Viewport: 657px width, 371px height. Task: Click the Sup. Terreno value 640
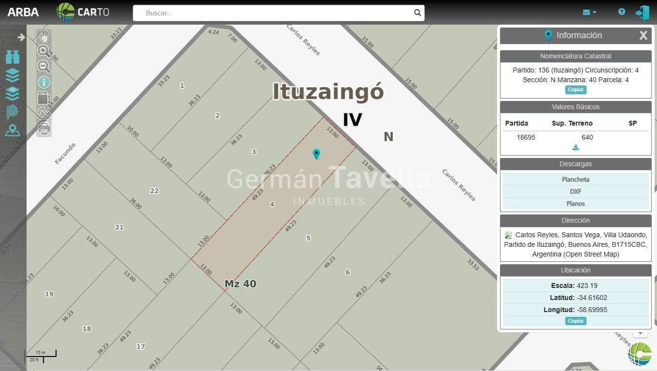click(587, 137)
